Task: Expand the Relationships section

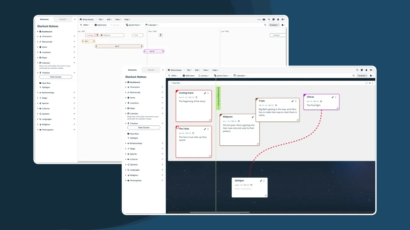Action: click(x=126, y=143)
